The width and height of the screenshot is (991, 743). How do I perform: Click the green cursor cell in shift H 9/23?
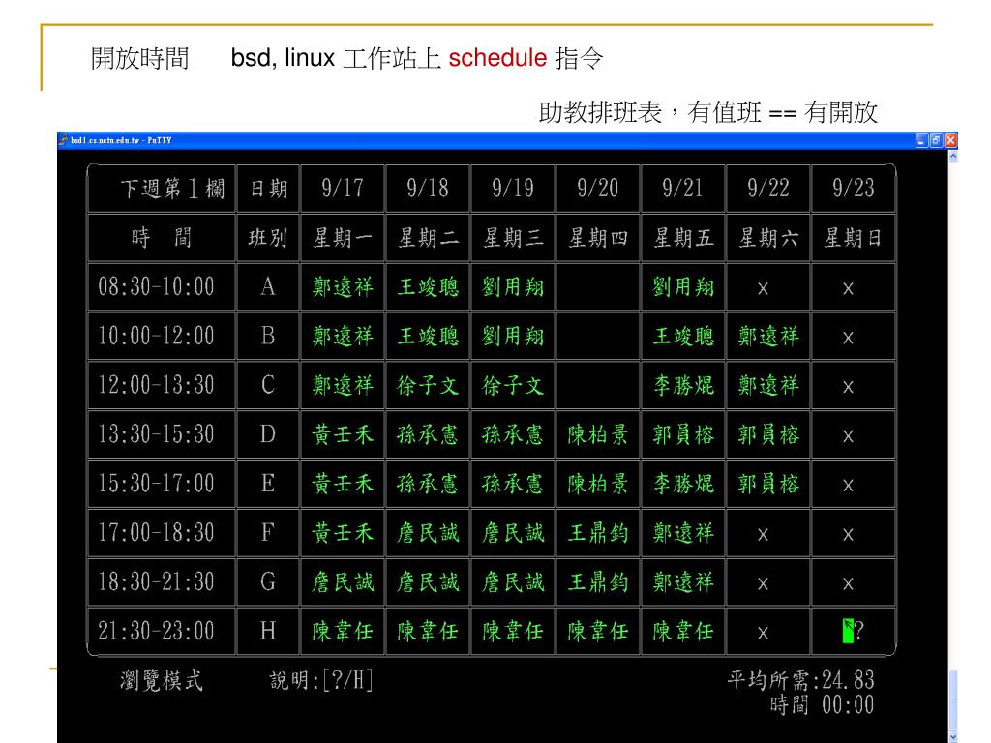pyautogui.click(x=848, y=631)
